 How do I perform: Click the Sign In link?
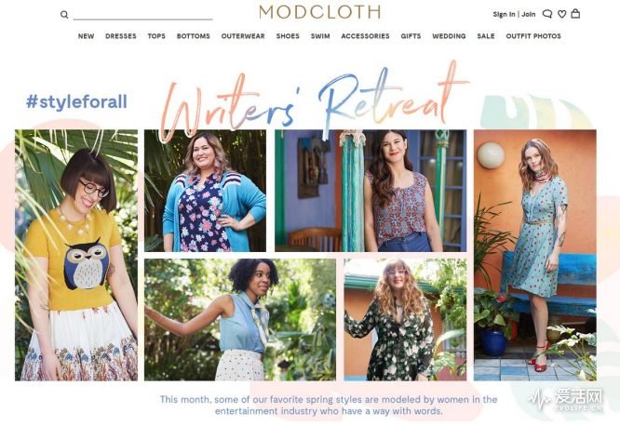coord(504,14)
